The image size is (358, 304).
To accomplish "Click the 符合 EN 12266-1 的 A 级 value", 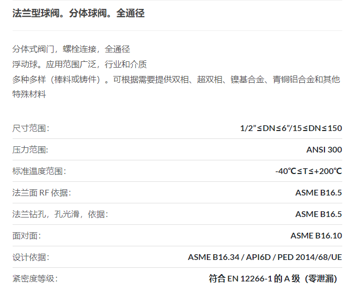I will pyautogui.click(x=273, y=278).
